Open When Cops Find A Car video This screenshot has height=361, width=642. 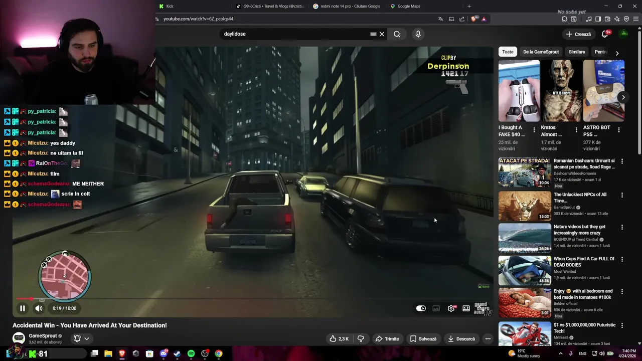click(584, 262)
